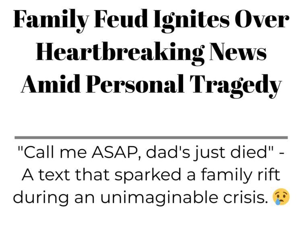
Task: Click the words 'family rift' in the subtitle
Action: pos(240,175)
